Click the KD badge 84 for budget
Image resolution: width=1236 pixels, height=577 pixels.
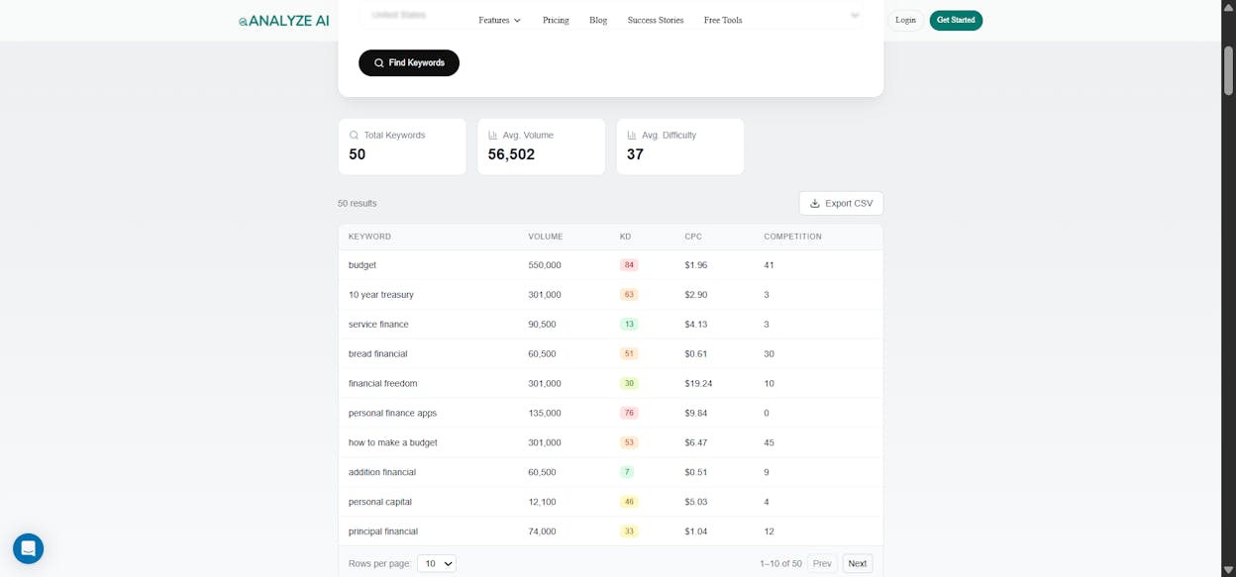629,265
